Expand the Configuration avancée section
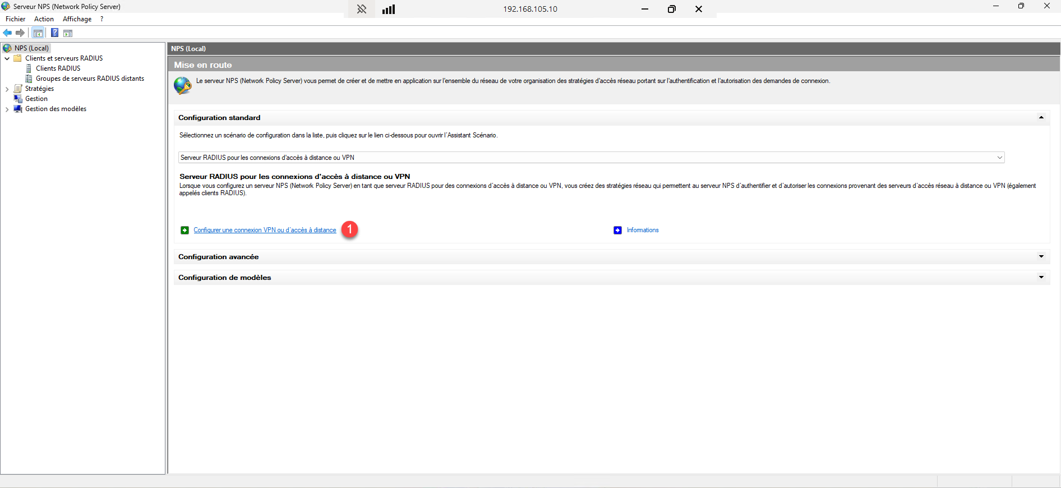The image size is (1061, 488). tap(1041, 257)
